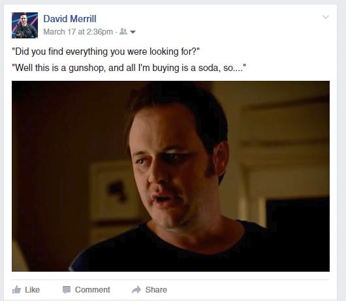Open the March 17 at 2:36pm timestamp

tap(78, 32)
